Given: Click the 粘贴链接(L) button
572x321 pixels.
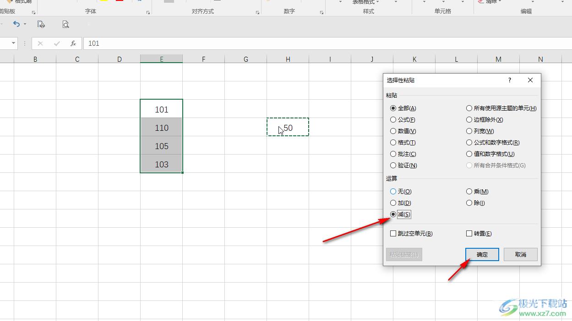Looking at the screenshot, I should [x=404, y=255].
